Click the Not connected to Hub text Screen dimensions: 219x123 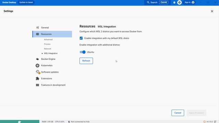click(80, 122)
